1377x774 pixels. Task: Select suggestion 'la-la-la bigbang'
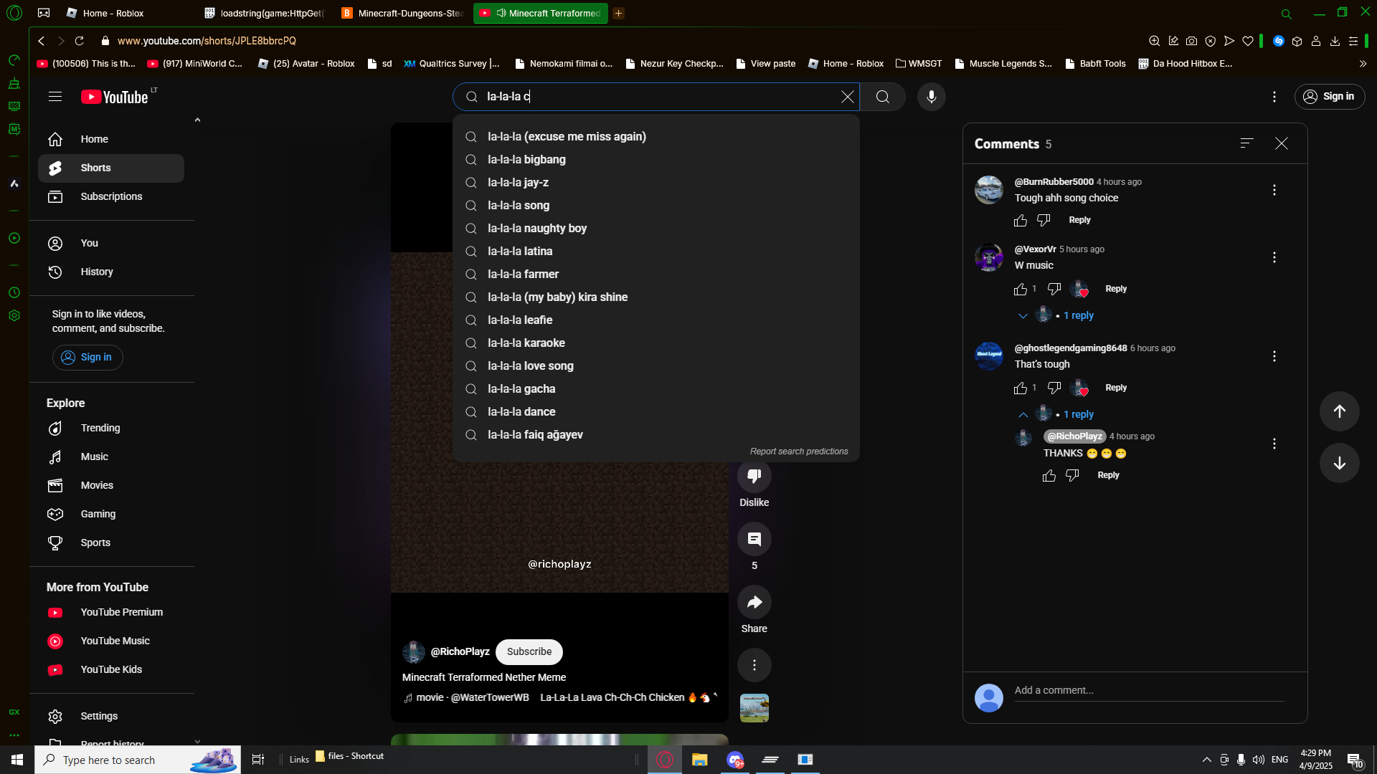(x=656, y=160)
